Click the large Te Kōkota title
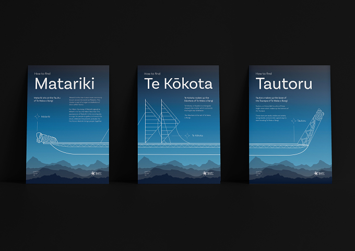This screenshot has width=355, height=251. click(178, 83)
